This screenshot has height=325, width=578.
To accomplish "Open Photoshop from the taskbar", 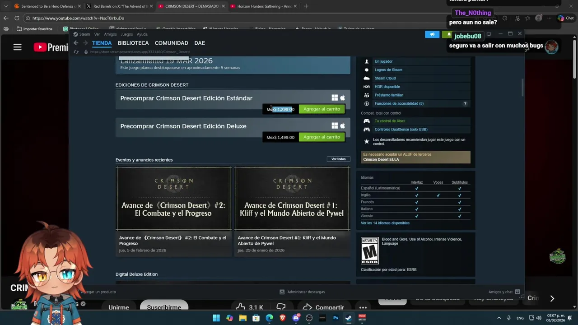I will [336, 318].
